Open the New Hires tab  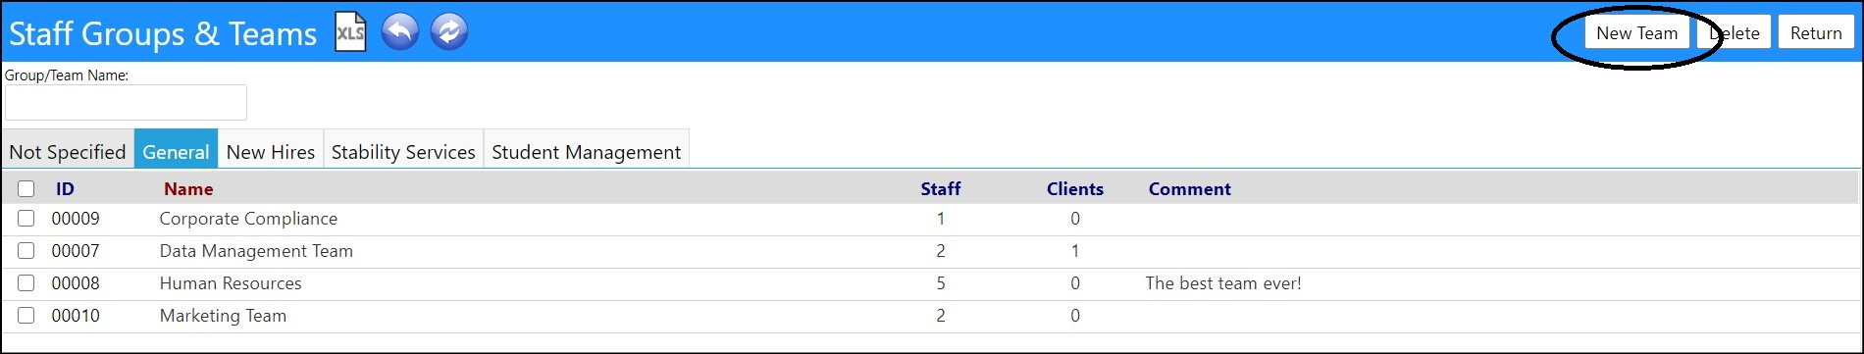pos(271,152)
